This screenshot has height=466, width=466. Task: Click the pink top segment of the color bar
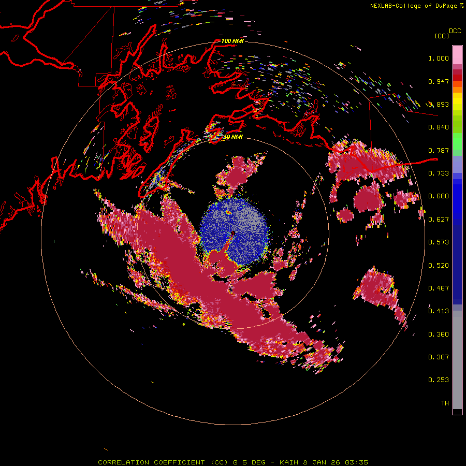coord(457,55)
